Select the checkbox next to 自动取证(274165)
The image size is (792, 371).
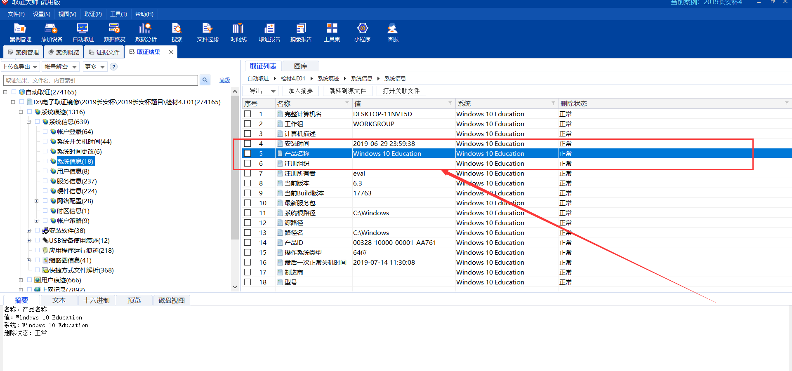pyautogui.click(x=14, y=92)
